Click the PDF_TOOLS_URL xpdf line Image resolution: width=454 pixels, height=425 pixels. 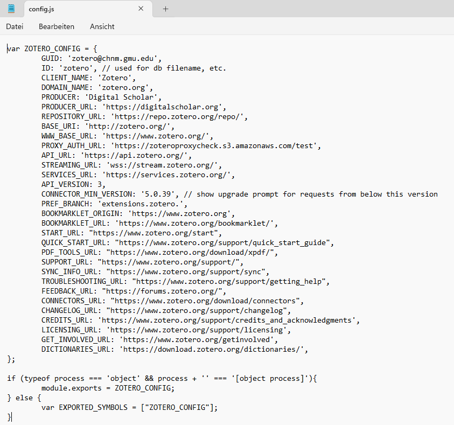(x=159, y=253)
